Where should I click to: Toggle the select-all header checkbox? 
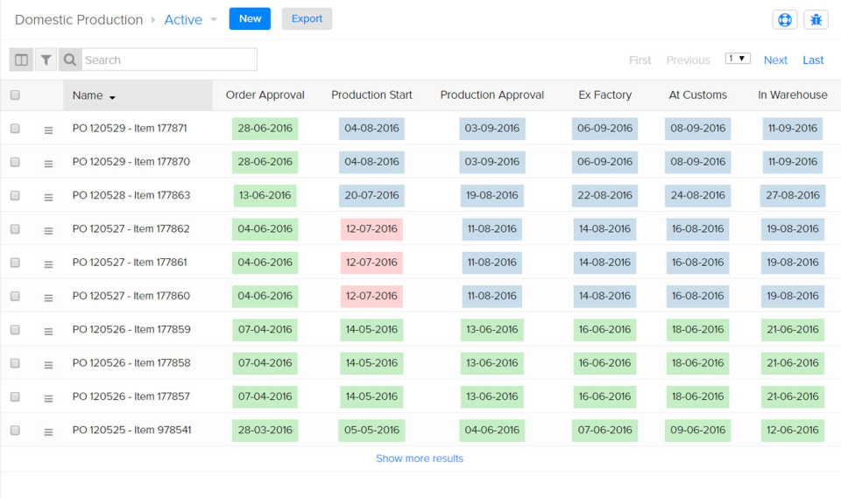[x=15, y=95]
